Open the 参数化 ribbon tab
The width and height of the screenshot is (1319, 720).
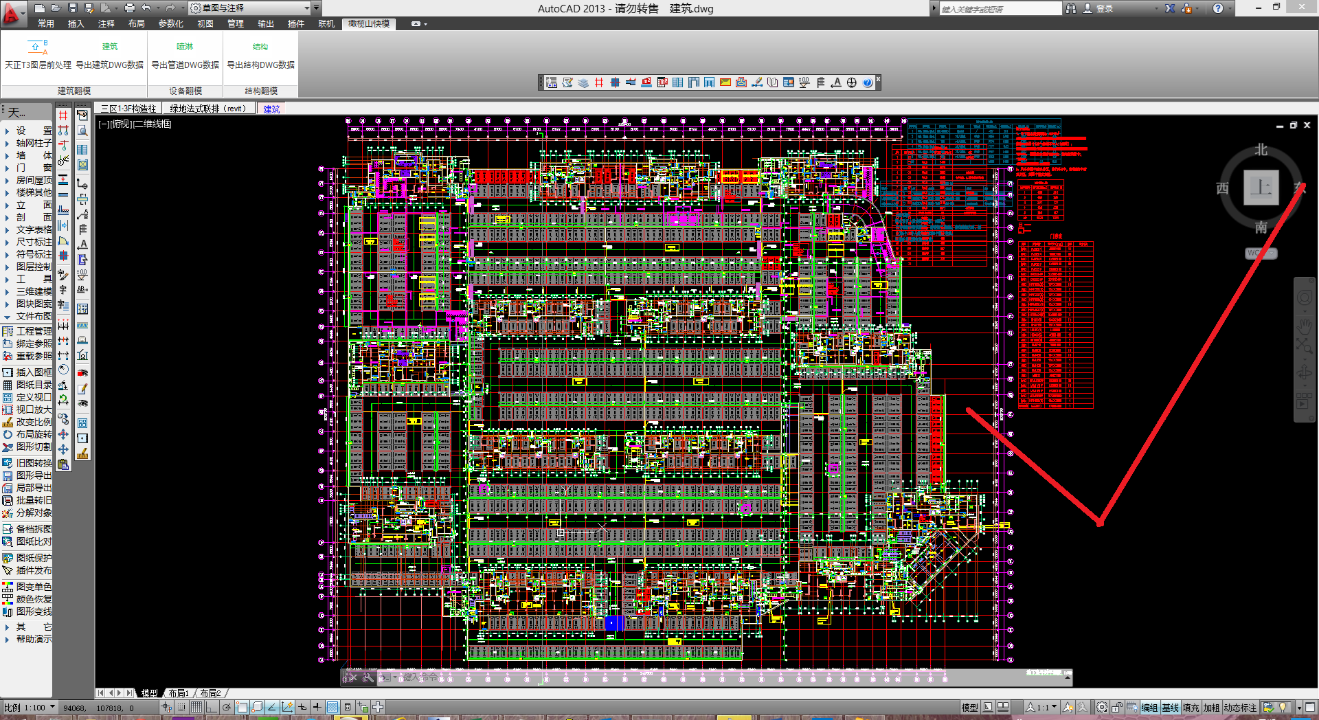(171, 23)
